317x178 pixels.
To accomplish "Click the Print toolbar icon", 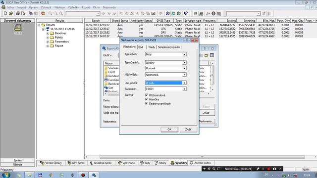I will (18, 13).
